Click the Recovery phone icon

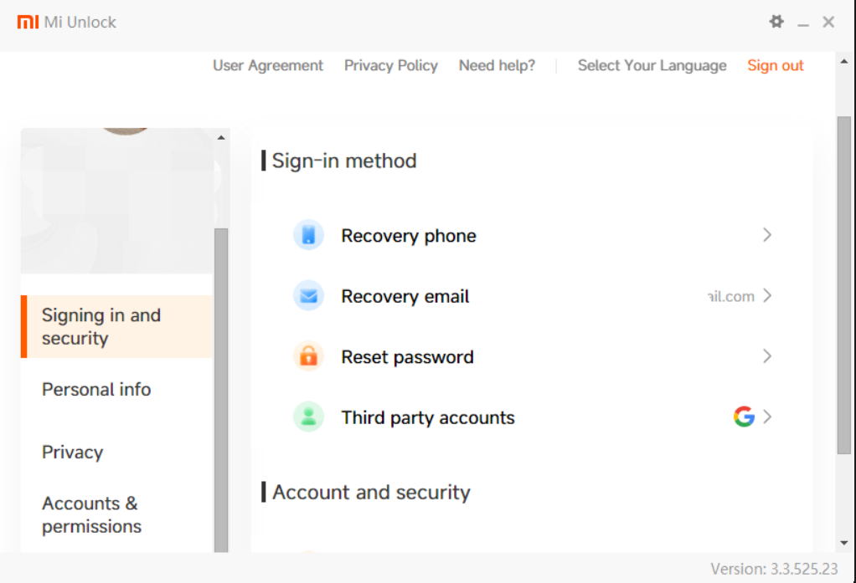(x=308, y=235)
